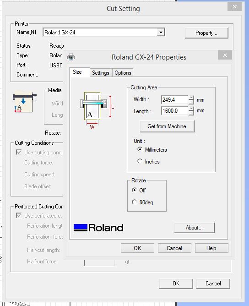Click the cutter diagram showing W and L

(x=97, y=111)
